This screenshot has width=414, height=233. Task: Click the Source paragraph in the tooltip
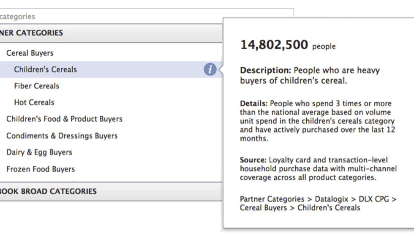click(318, 169)
